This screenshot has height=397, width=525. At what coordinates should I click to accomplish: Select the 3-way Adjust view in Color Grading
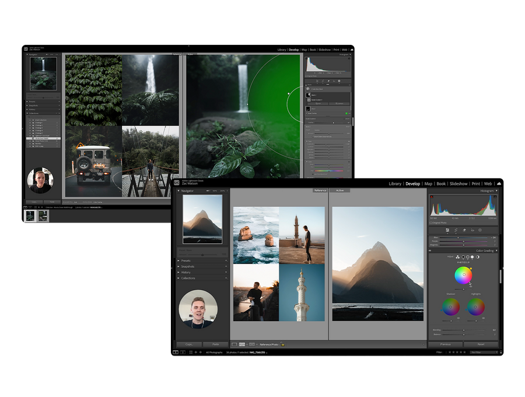point(457,257)
